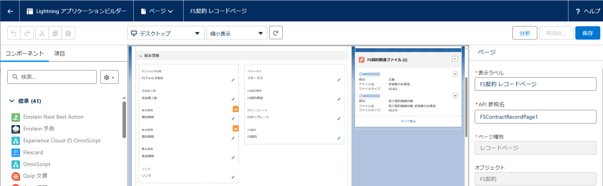This screenshot has height=186, width=603.
Task: Select the Einstein 予測 component
Action: [38, 129]
